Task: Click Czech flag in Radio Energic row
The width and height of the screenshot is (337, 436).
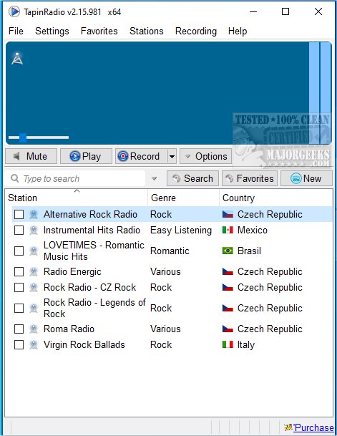Action: [x=228, y=271]
